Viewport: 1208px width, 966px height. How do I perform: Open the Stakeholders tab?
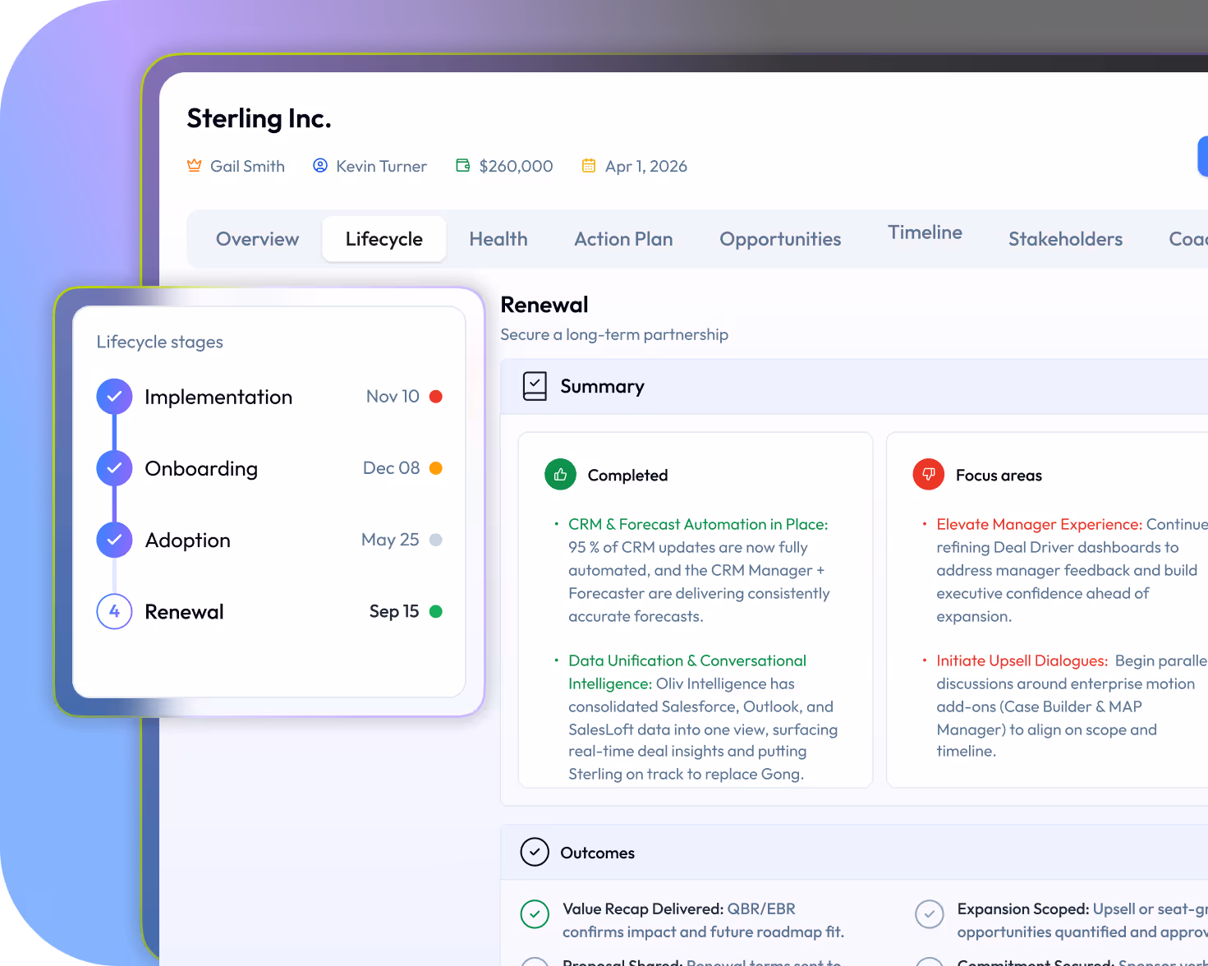pyautogui.click(x=1065, y=238)
